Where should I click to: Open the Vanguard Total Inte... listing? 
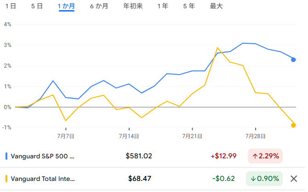click(42, 179)
